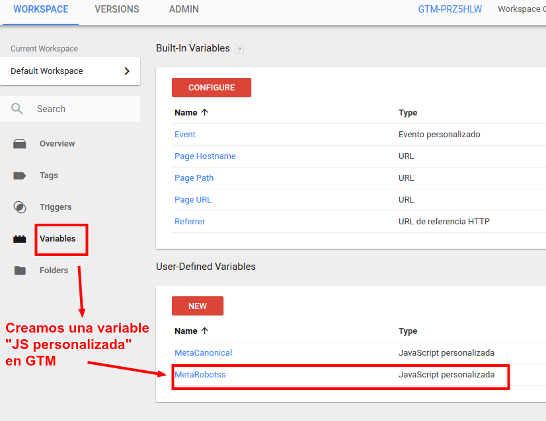The width and height of the screenshot is (546, 421).
Task: Open the MetaCanonical variable
Action: click(x=204, y=352)
